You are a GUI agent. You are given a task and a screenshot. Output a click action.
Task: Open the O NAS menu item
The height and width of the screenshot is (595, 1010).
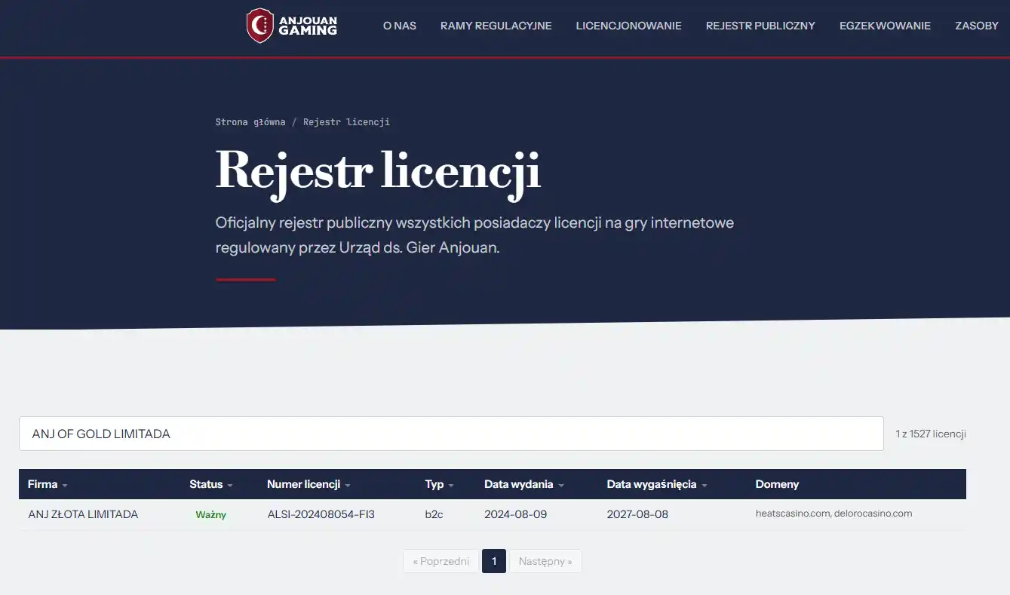400,26
